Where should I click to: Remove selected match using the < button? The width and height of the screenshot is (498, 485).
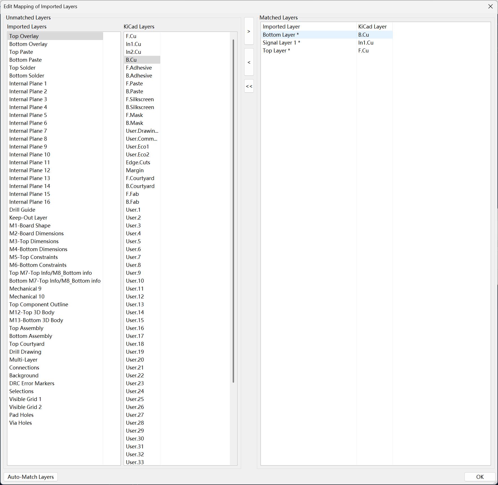(249, 62)
